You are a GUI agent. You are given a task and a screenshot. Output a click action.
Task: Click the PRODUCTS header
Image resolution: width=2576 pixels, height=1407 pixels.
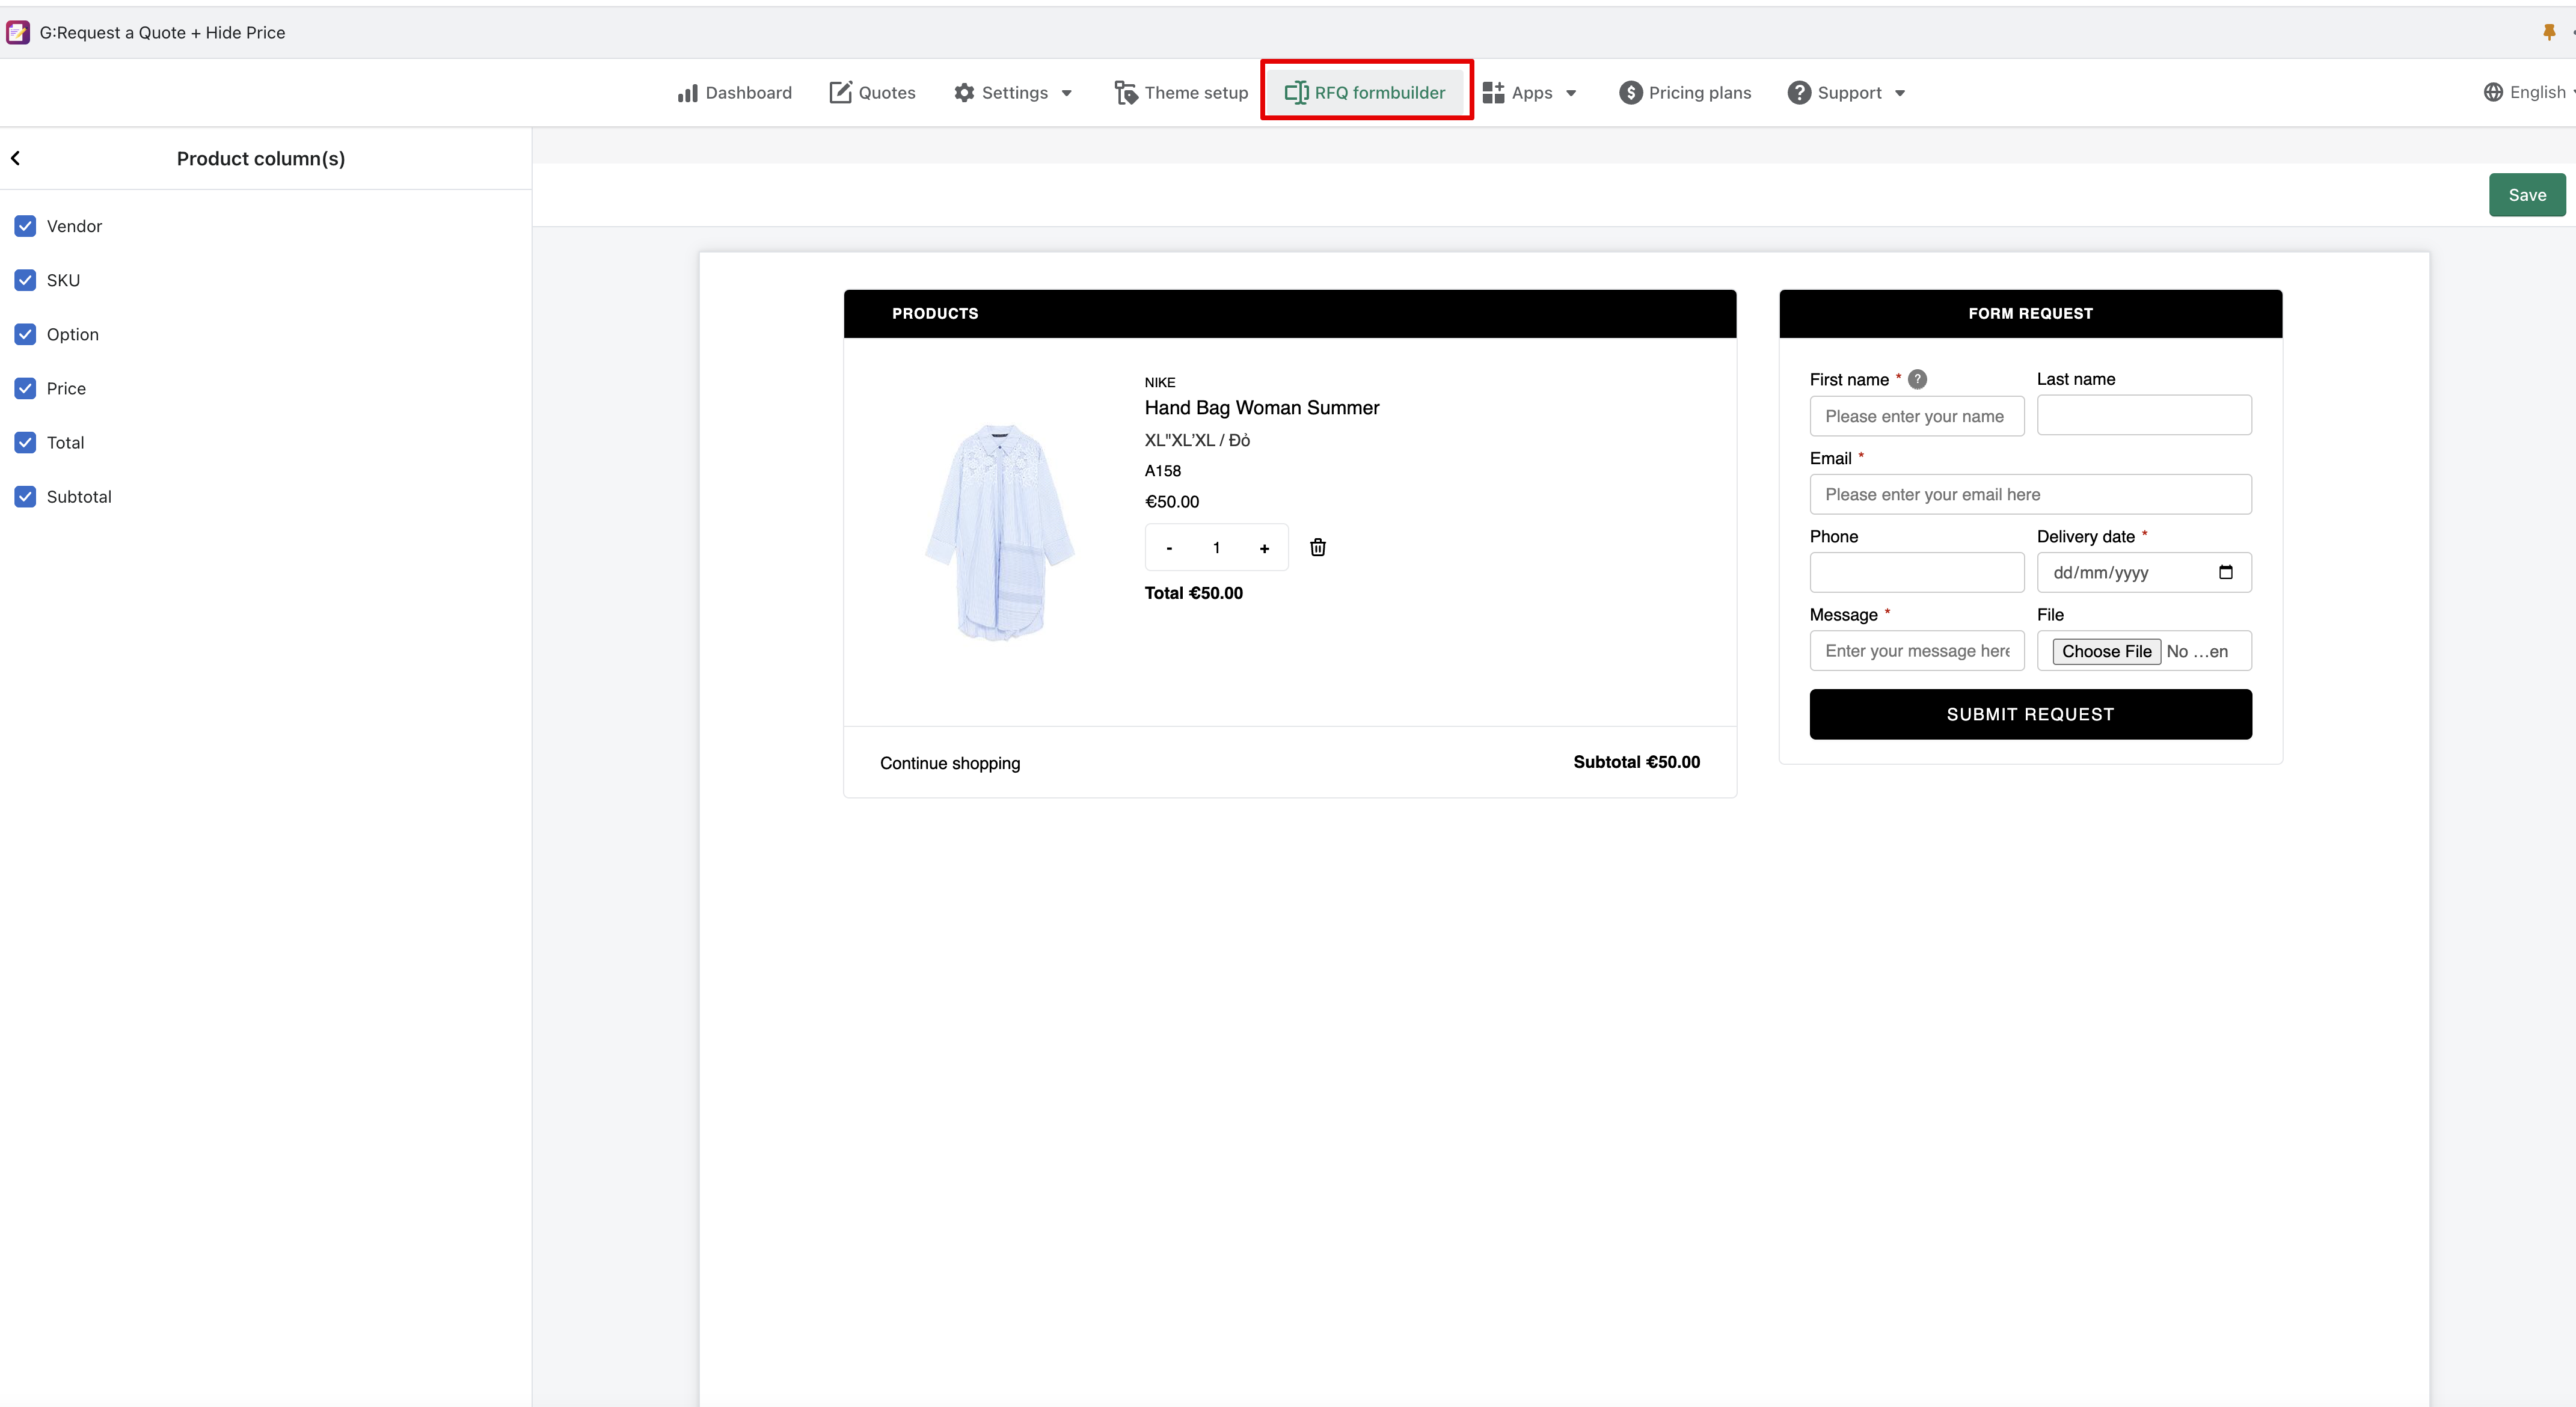(1289, 313)
